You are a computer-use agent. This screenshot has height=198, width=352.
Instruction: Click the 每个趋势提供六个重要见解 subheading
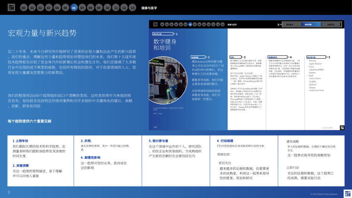29,121
